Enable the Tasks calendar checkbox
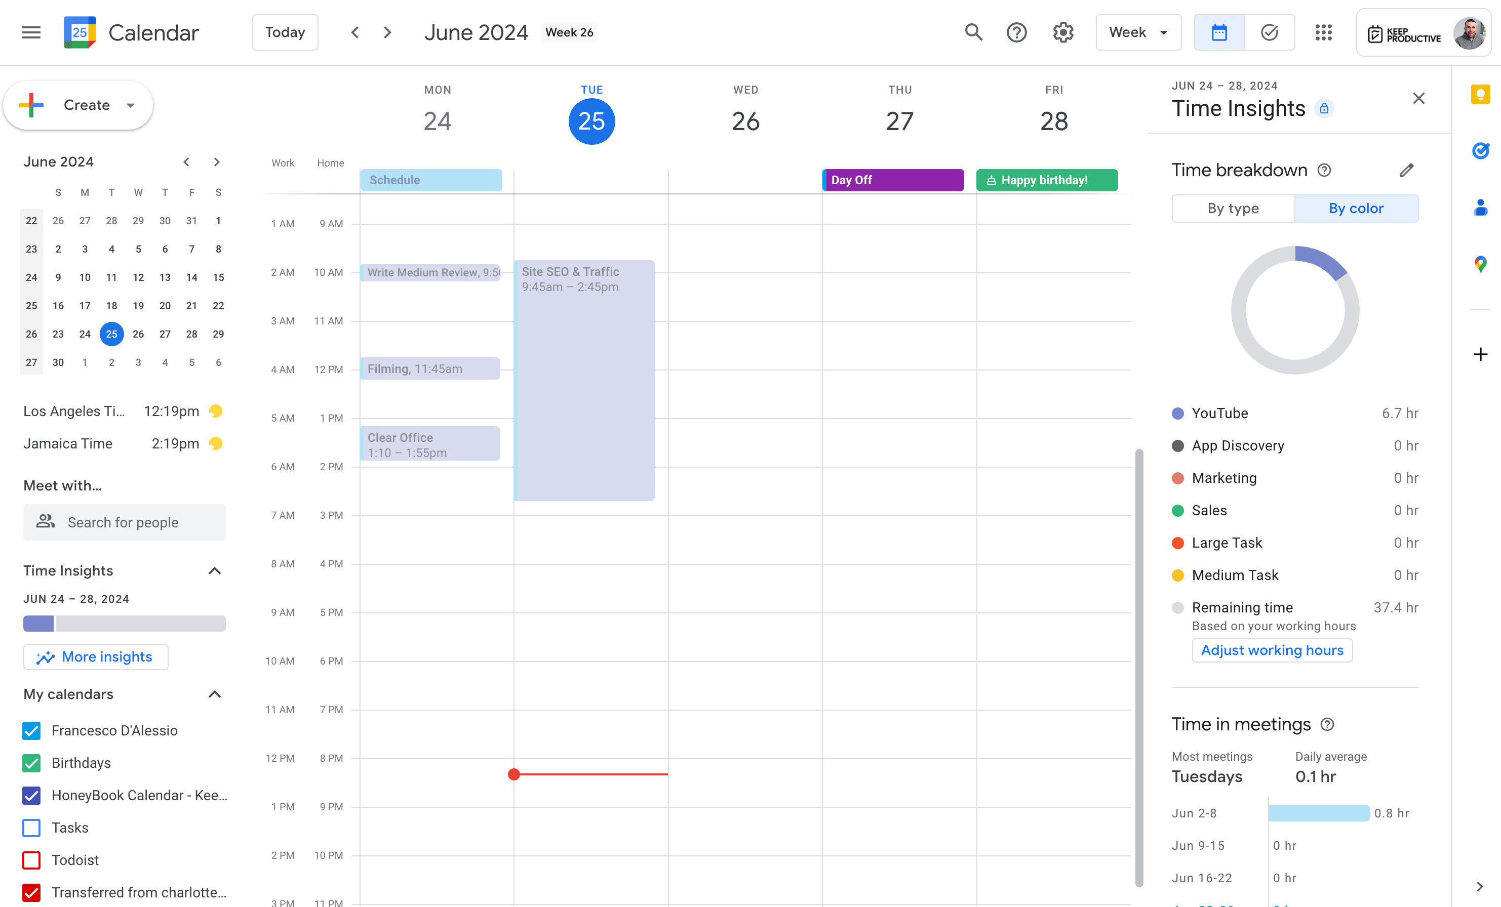The image size is (1501, 907). (x=31, y=828)
